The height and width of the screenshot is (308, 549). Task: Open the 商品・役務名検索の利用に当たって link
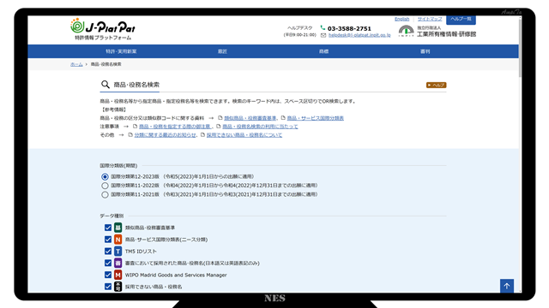pos(260,127)
